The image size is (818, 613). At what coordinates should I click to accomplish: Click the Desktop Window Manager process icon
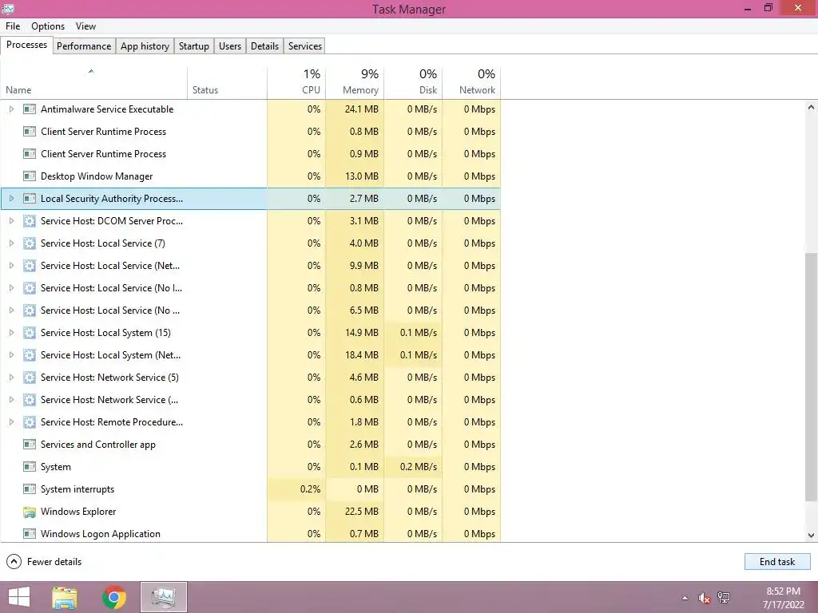30,176
